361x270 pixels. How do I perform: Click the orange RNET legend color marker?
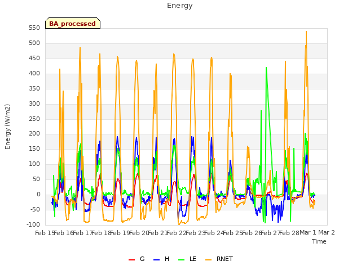pyautogui.click(x=208, y=260)
